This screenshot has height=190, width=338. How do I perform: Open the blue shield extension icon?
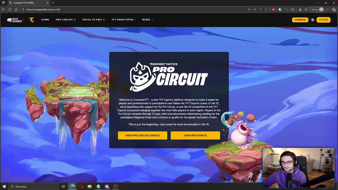tap(280, 9)
